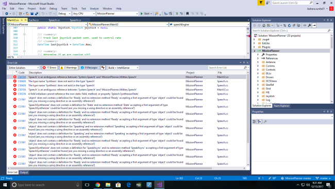Click the Undo arrow icon

(x=43, y=13)
